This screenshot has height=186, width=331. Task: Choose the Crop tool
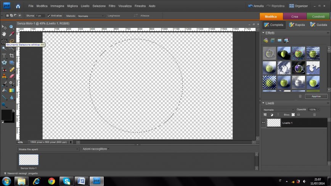pos(12,56)
